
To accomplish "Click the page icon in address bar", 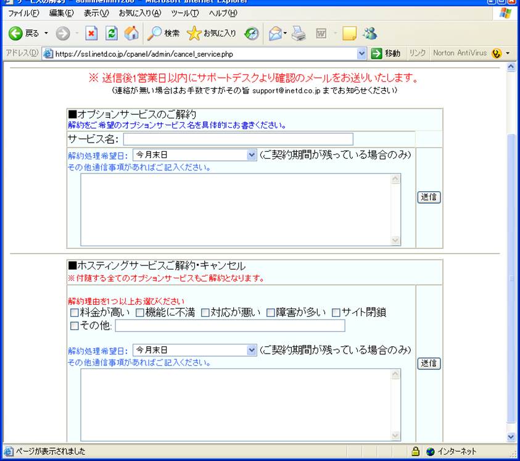I will click(48, 54).
